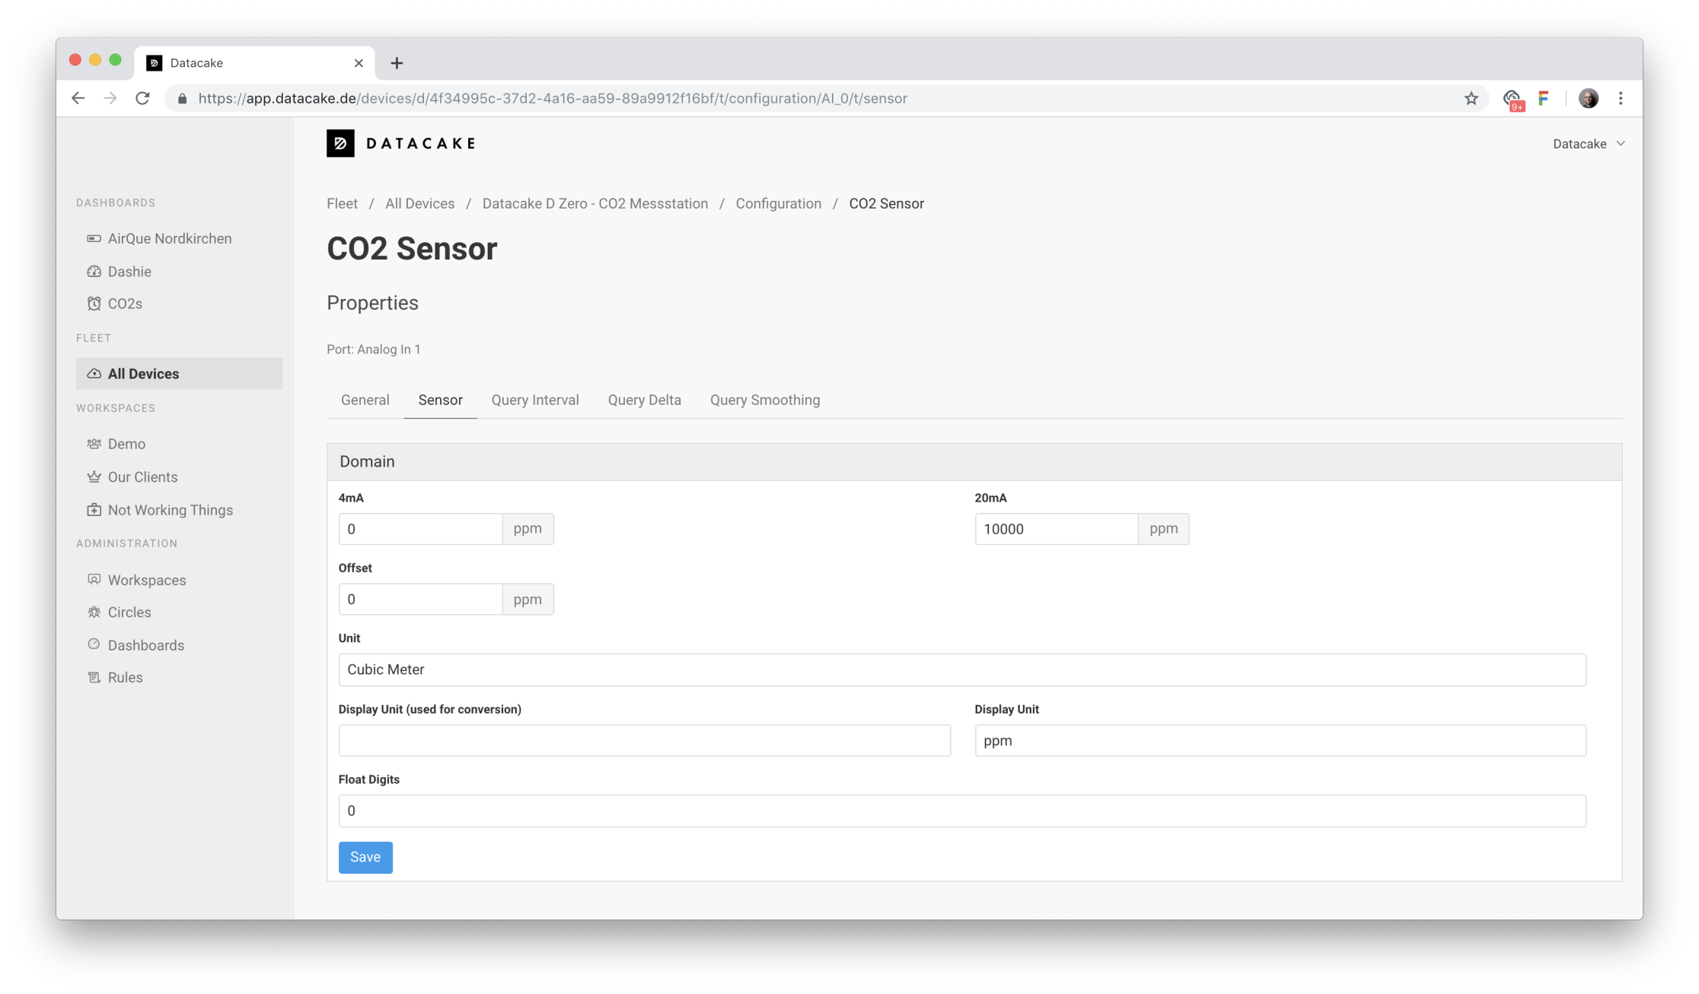The image size is (1699, 994).
Task: Click the CO2s alarm clock icon
Action: point(94,304)
